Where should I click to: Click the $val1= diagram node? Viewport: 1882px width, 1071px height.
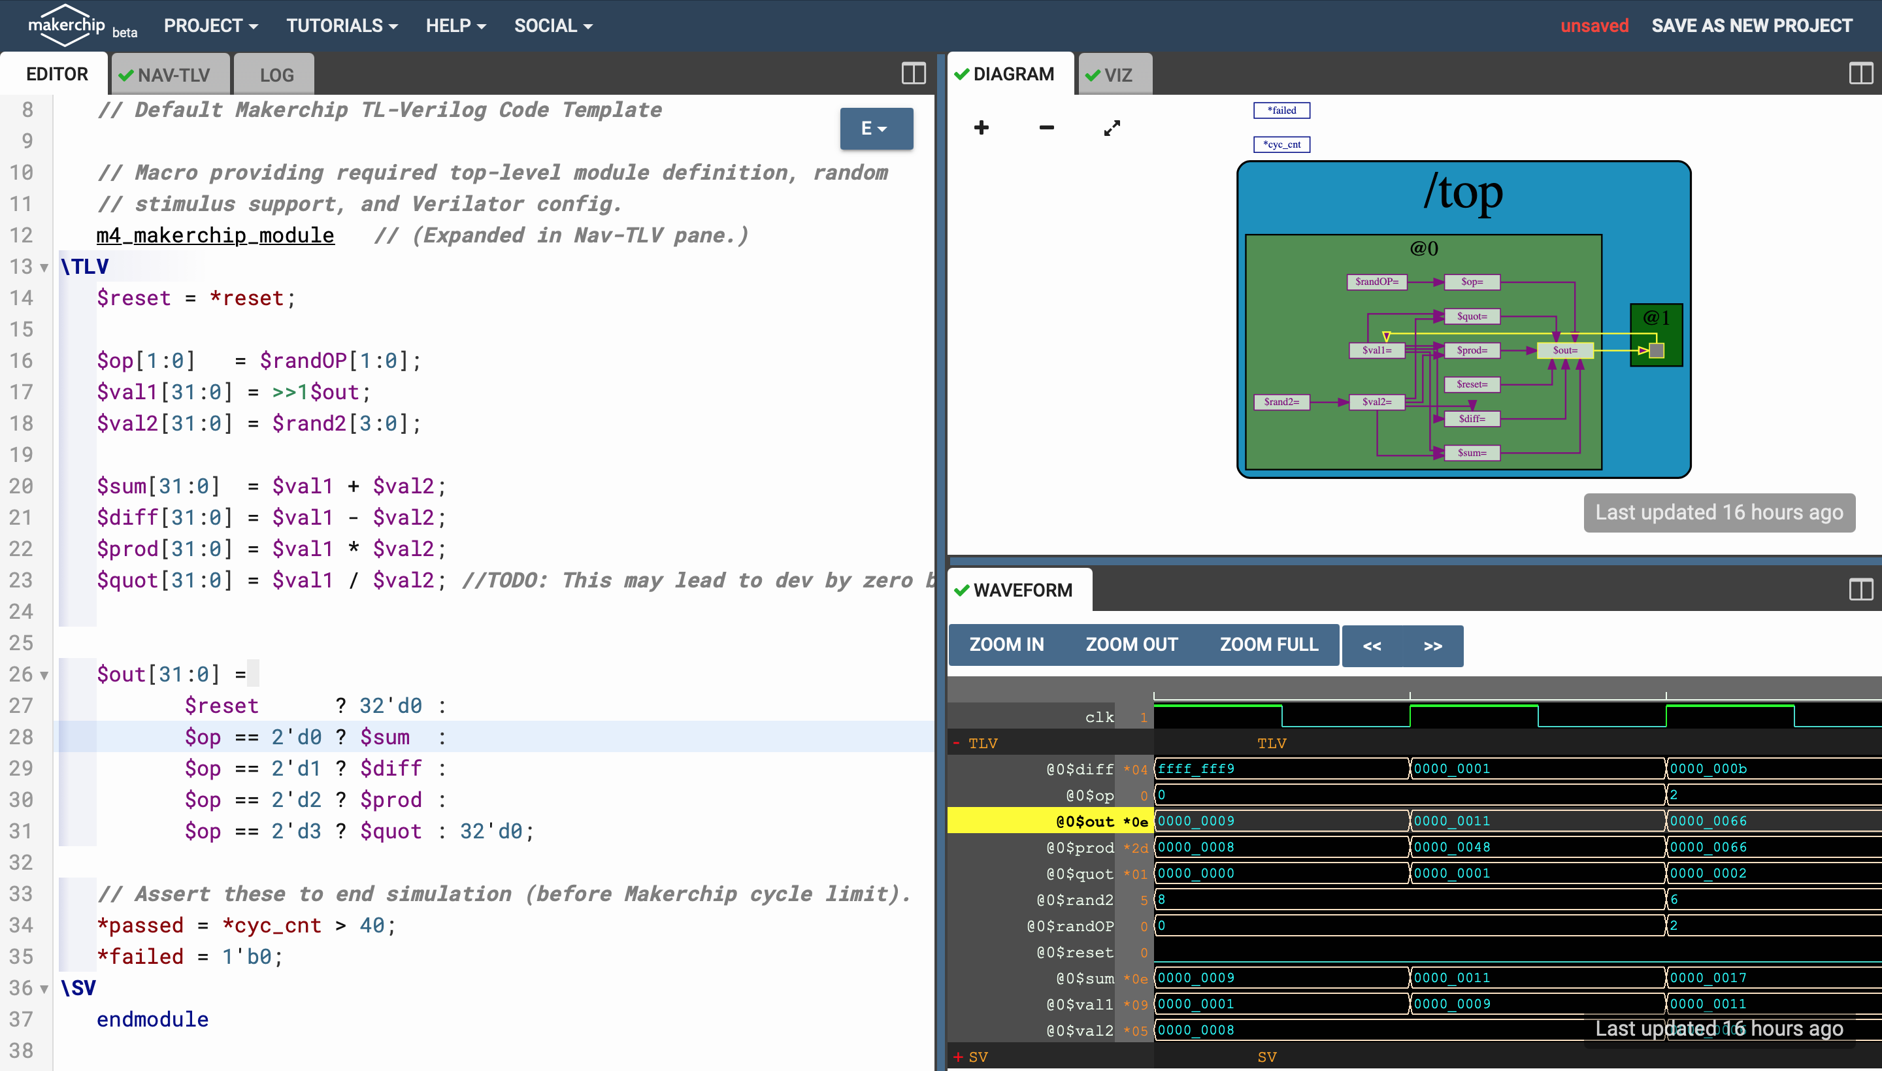coord(1377,350)
